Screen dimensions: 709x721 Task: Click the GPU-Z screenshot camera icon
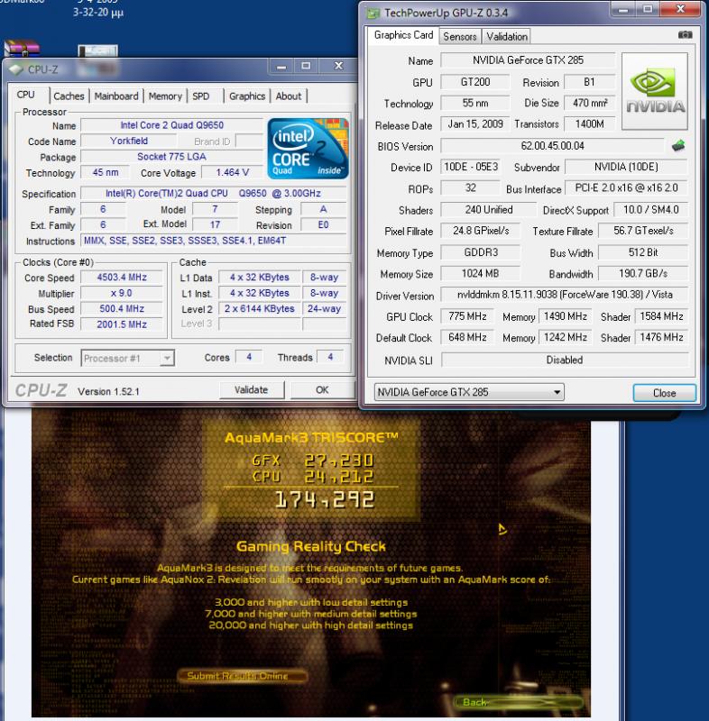point(685,35)
